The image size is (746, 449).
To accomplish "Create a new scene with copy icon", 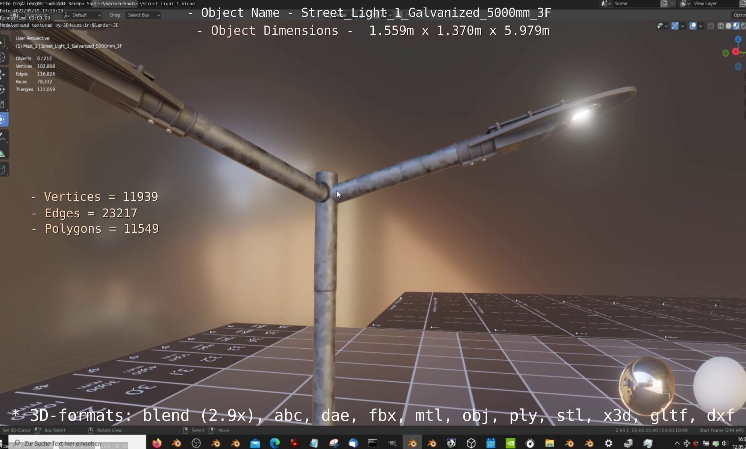I will pos(664,3).
